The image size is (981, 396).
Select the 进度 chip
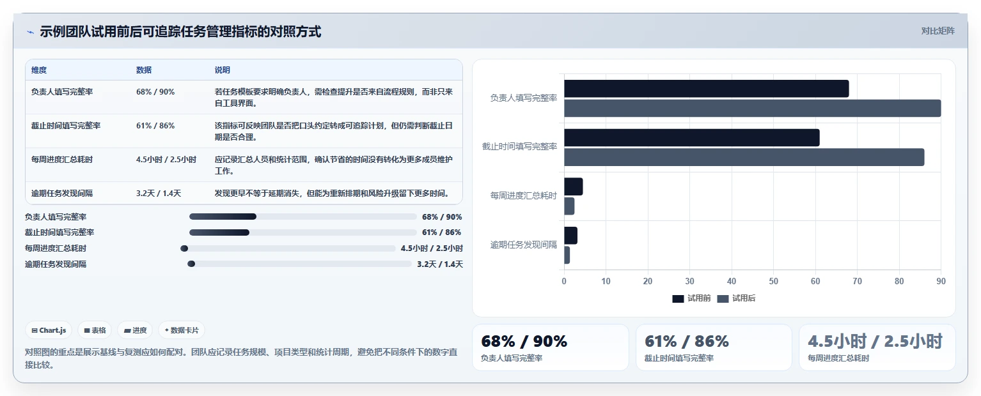(135, 330)
